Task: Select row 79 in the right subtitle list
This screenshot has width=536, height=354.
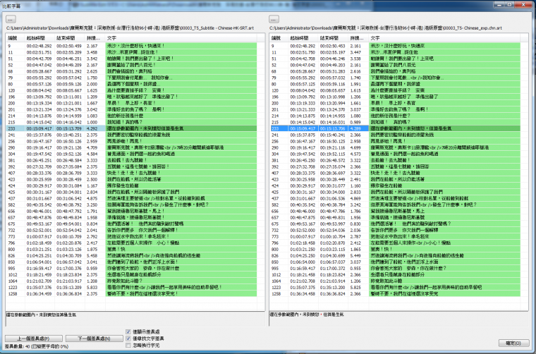Action: click(395, 78)
